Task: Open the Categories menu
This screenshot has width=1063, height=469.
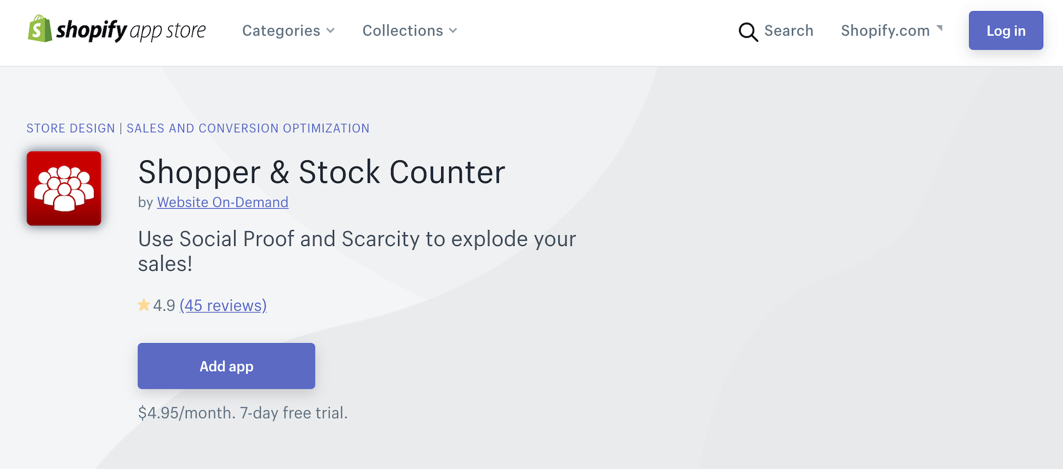Action: click(281, 31)
